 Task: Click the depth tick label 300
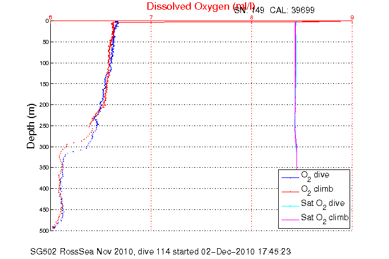[x=44, y=147]
